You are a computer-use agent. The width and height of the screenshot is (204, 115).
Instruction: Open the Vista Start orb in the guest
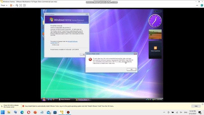(x=44, y=99)
